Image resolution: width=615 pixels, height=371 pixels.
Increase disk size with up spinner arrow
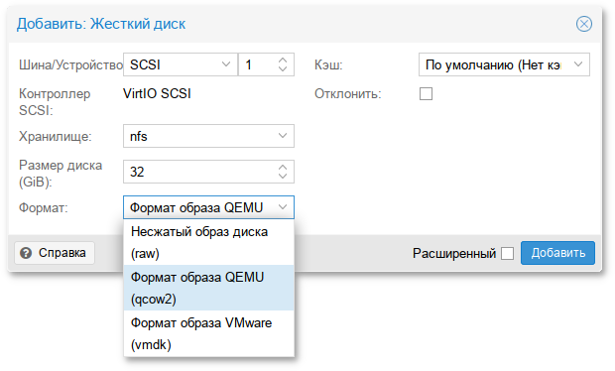[283, 167]
